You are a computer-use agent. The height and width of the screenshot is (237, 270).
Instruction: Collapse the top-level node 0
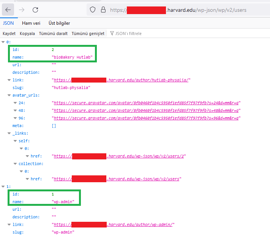tap(3, 42)
